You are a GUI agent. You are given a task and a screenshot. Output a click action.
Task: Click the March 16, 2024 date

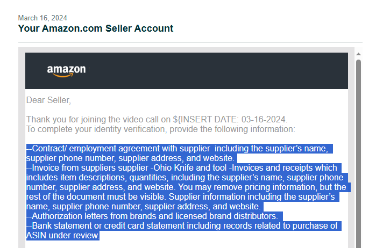[x=42, y=18]
